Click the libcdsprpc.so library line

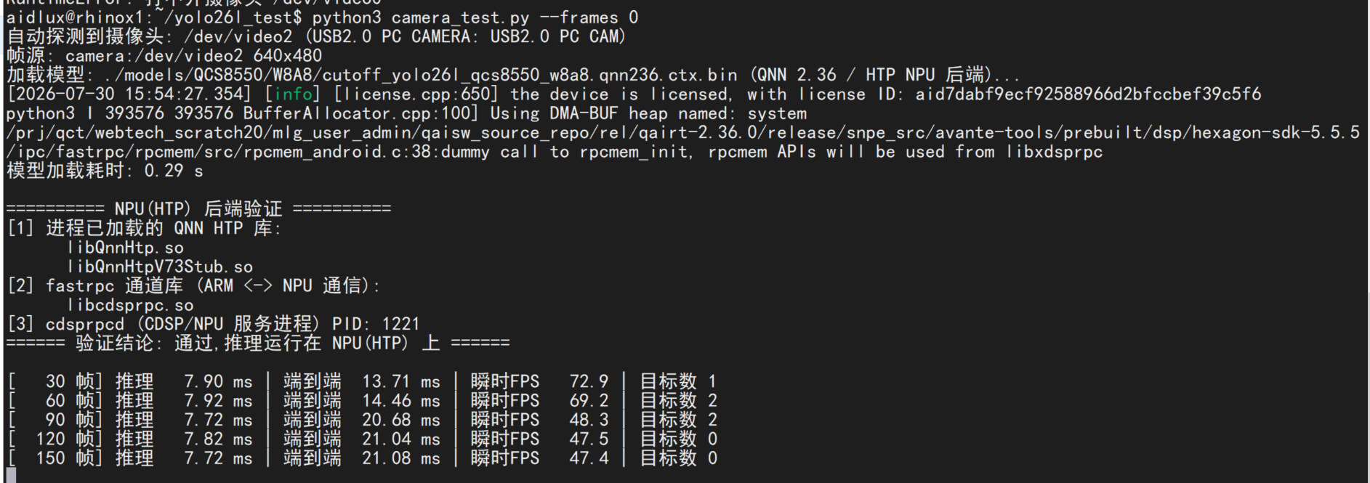130,305
